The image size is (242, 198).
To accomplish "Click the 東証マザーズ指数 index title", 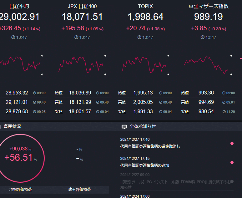I will (x=208, y=6).
